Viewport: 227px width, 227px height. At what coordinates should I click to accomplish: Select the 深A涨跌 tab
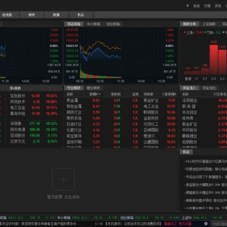point(15,88)
